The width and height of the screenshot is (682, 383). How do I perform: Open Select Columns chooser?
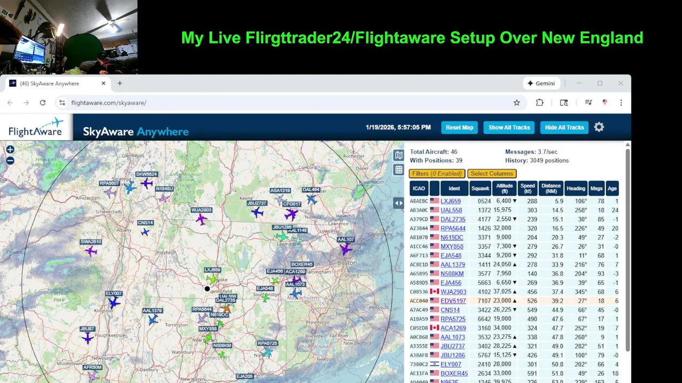point(492,173)
